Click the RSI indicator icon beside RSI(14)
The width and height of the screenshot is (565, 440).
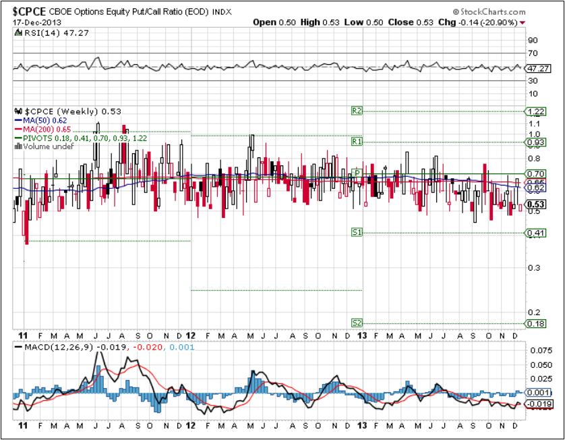18,33
